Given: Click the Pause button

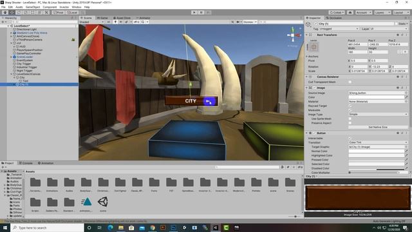Looking at the screenshot, I should [201, 12].
